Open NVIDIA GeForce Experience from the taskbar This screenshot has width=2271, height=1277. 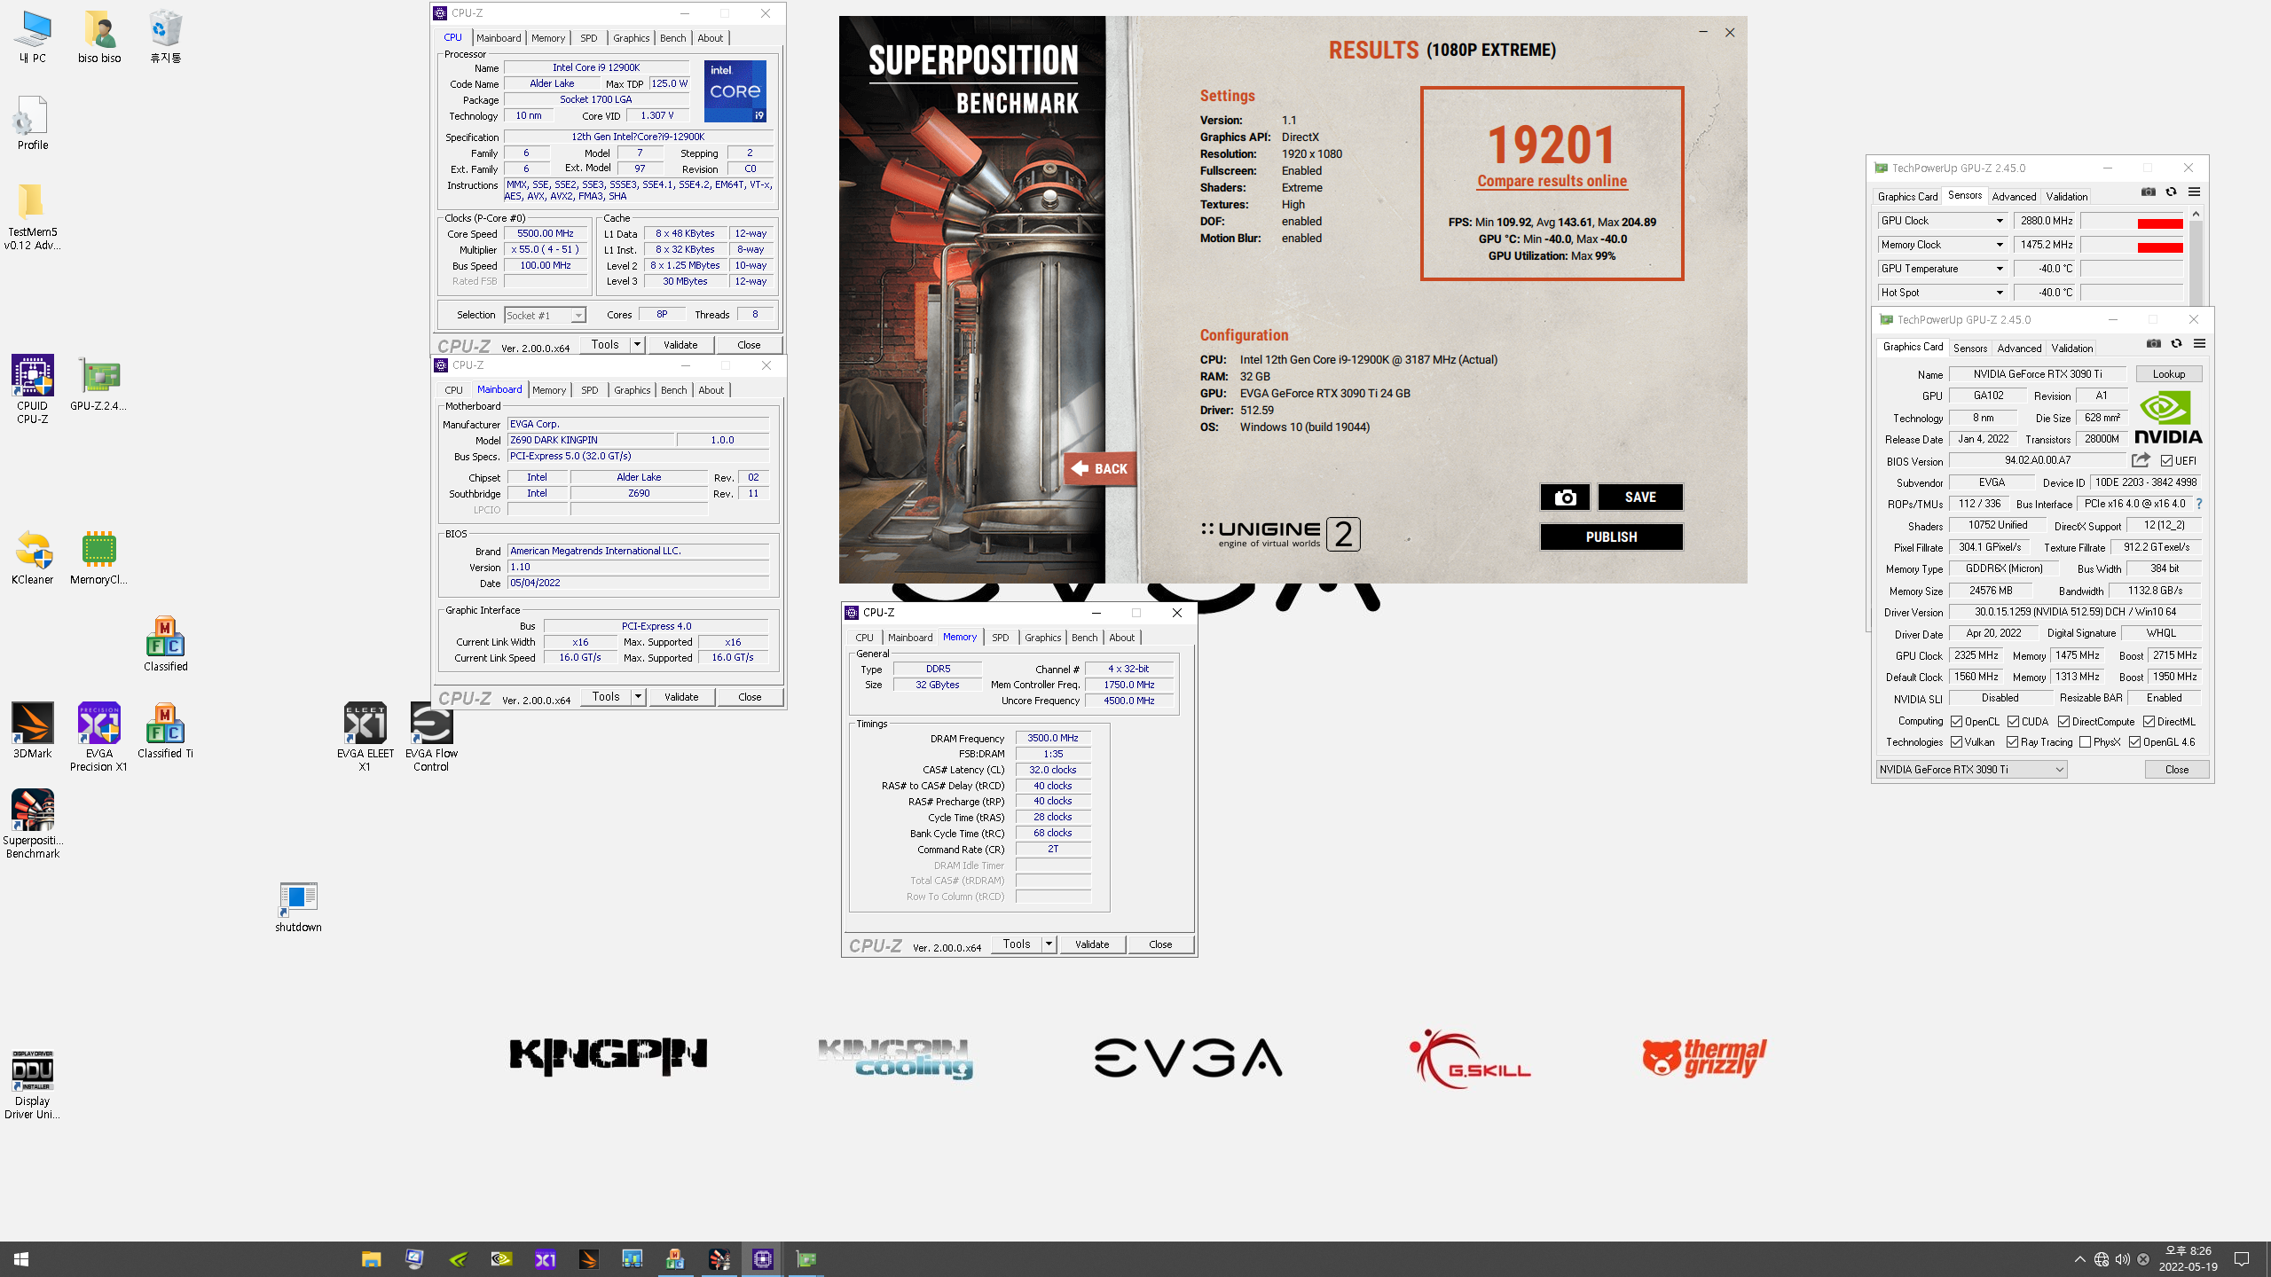click(x=458, y=1259)
